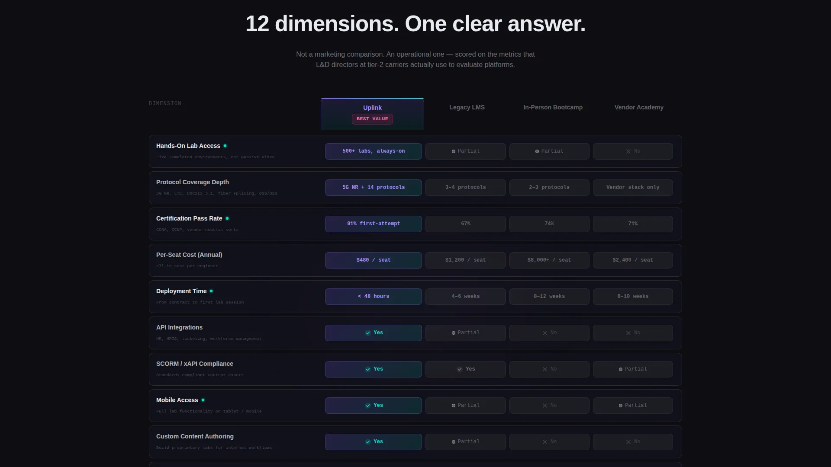
Task: Click partial dot icon in Legacy LMS API Integrations
Action: pyautogui.click(x=454, y=333)
